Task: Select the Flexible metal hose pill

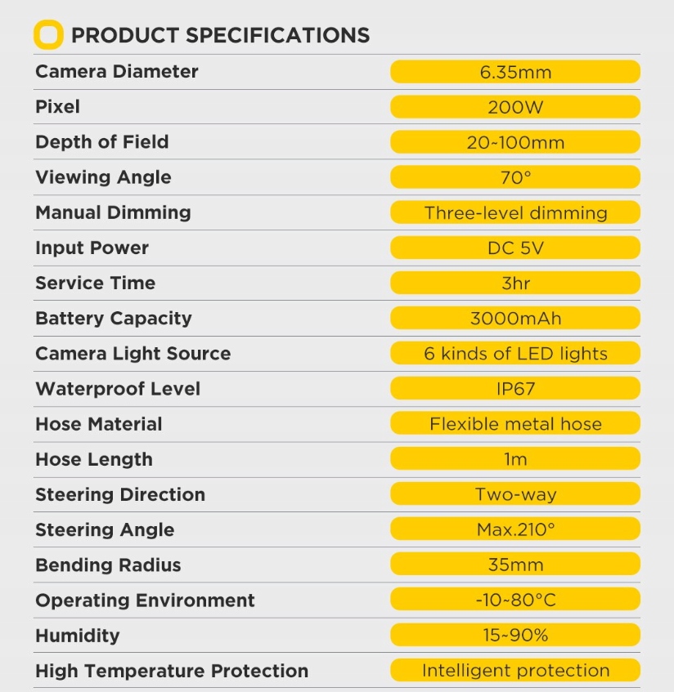Action: click(x=515, y=423)
